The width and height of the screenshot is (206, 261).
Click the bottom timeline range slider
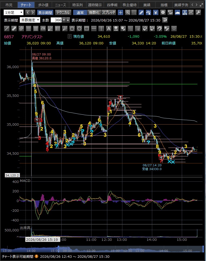(131, 249)
